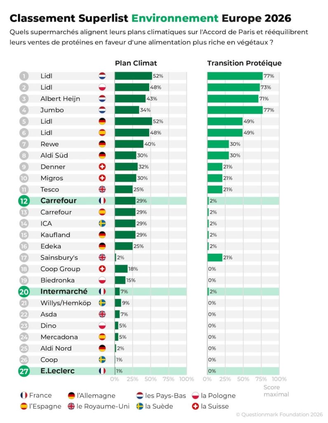Screen dimensions: 328x423
Task: Click the rank 1 Lidl 52% climate bar
Action: pos(133,76)
